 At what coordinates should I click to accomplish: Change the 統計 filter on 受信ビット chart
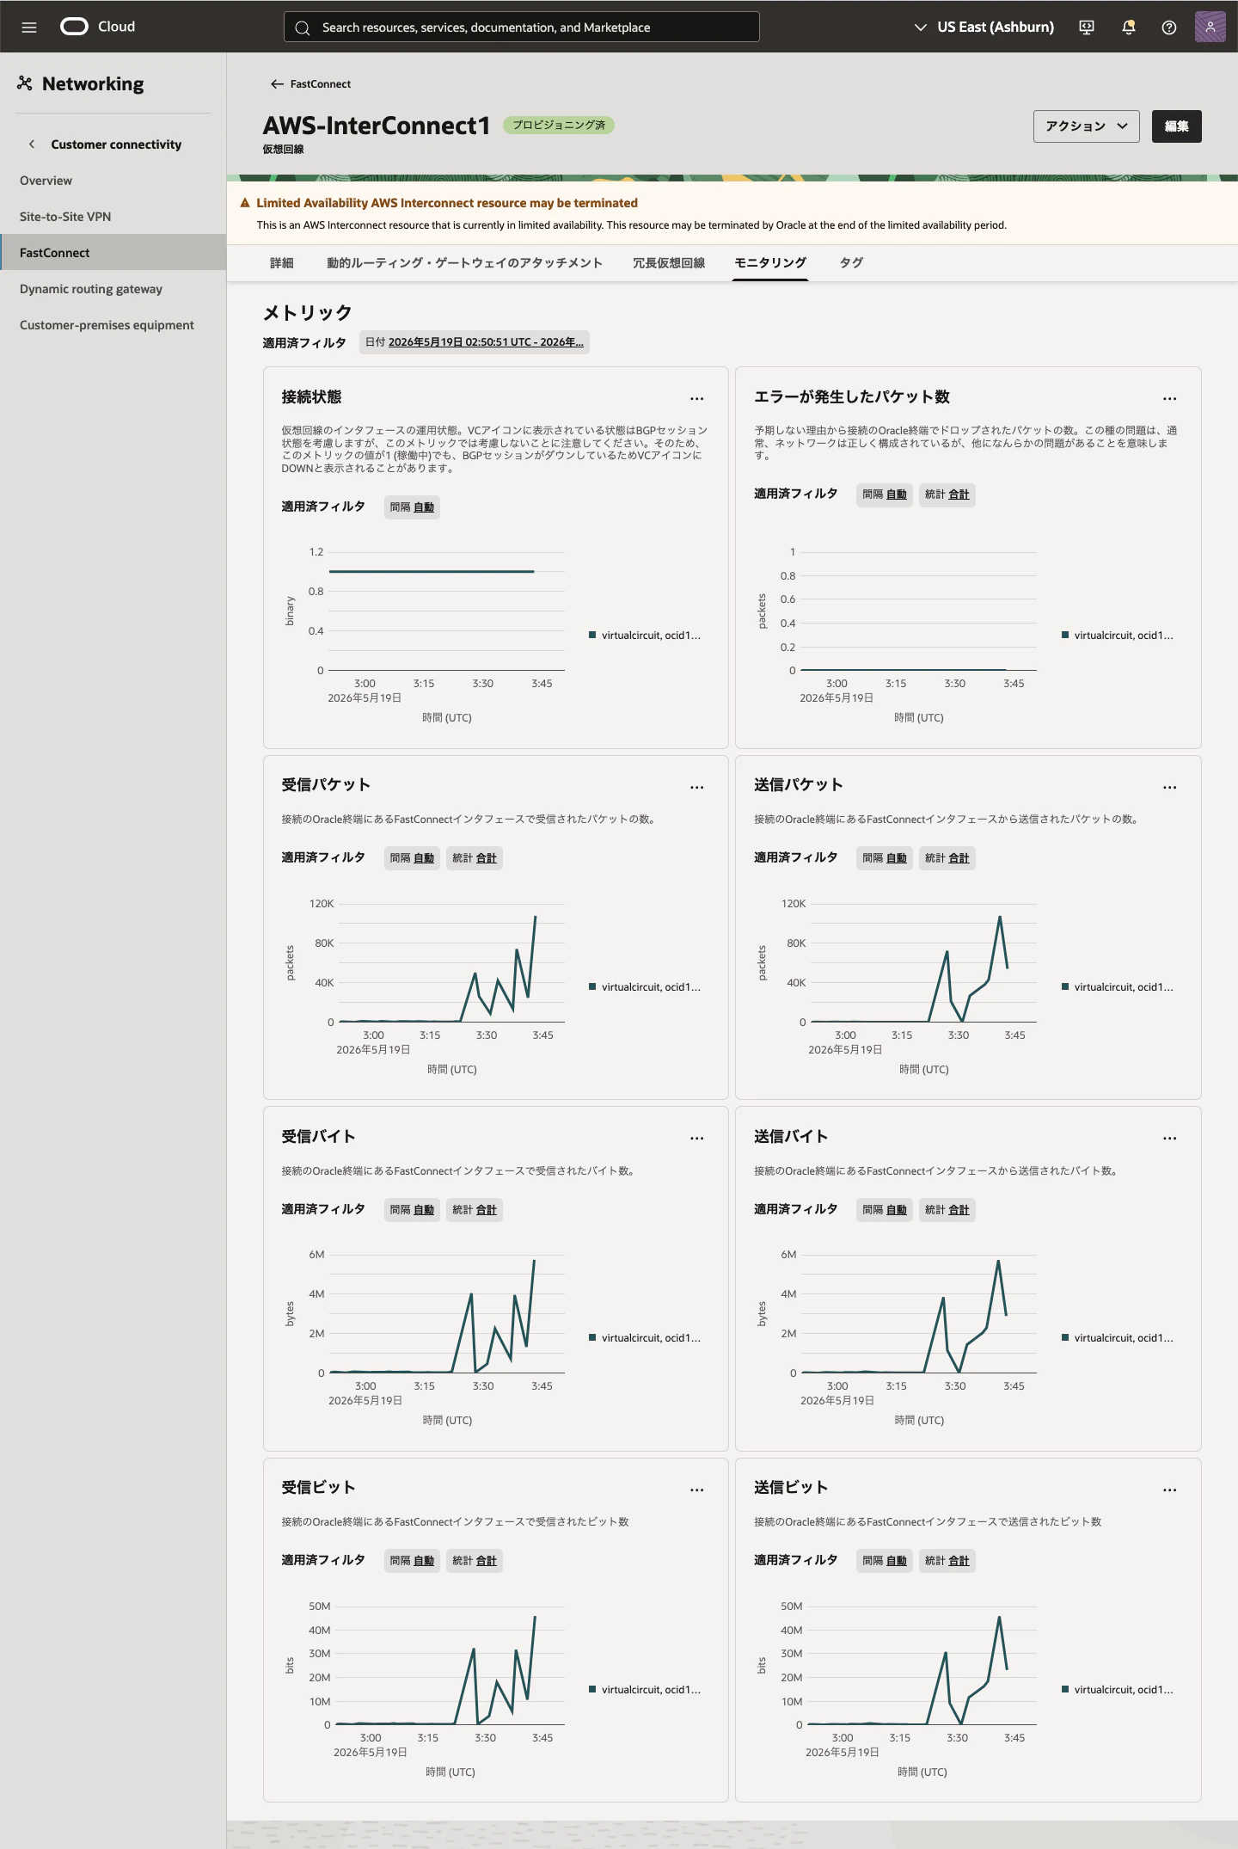[x=475, y=1561]
